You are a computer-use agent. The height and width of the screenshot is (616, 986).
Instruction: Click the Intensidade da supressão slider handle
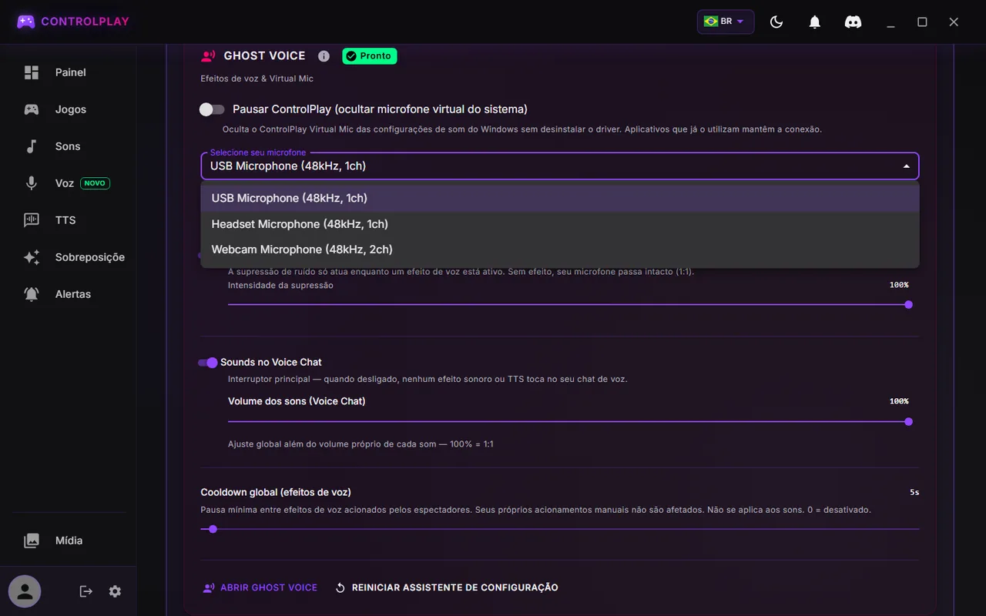coord(908,305)
